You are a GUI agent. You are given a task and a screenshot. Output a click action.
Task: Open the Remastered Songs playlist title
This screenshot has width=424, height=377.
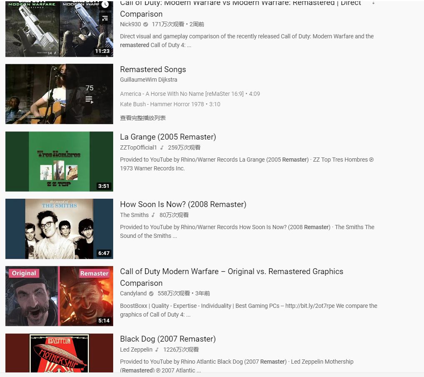tap(153, 69)
